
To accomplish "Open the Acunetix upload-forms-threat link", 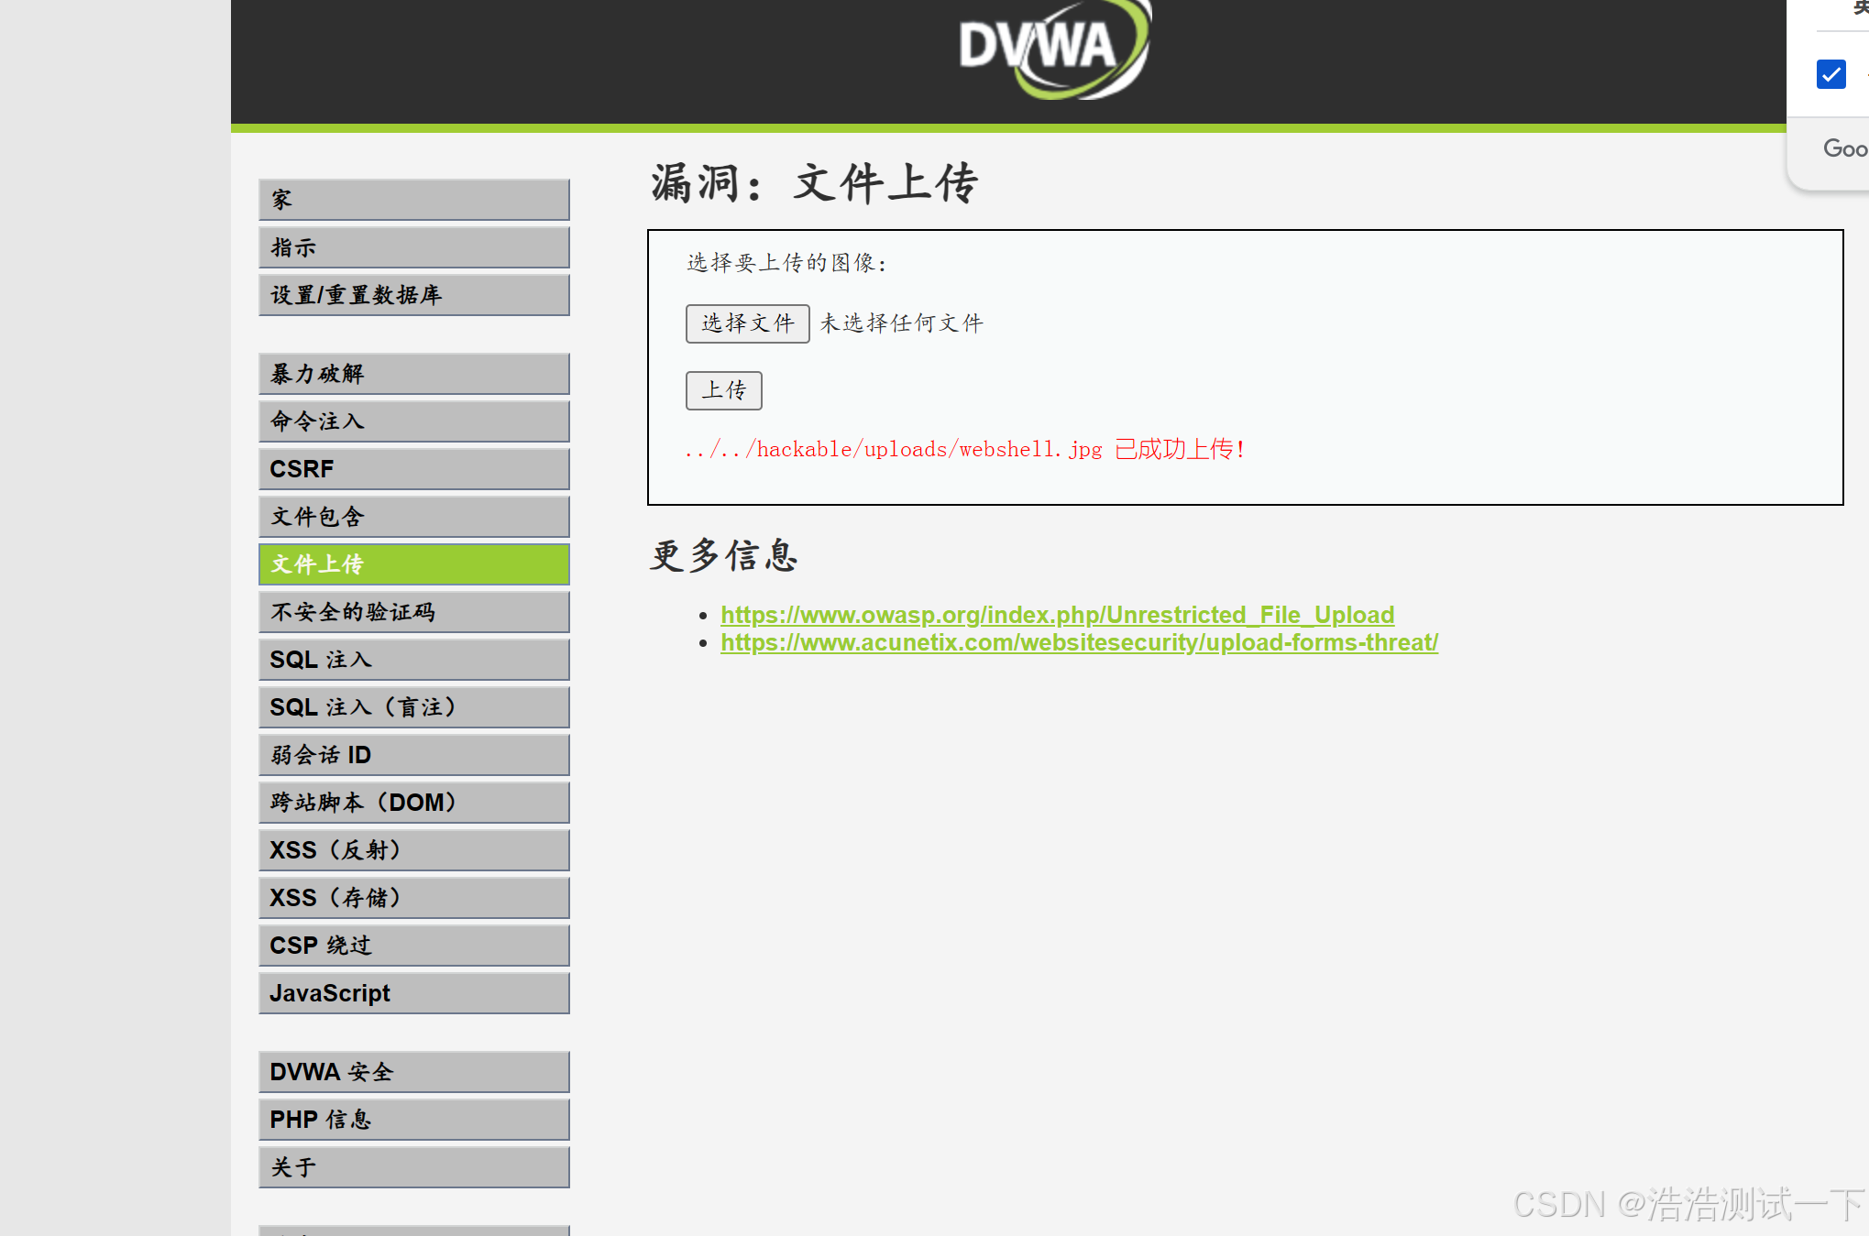I will coord(1079,643).
